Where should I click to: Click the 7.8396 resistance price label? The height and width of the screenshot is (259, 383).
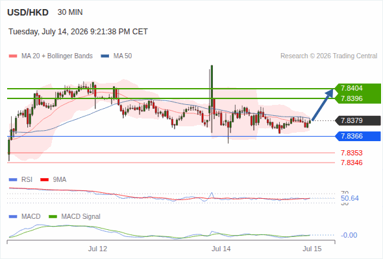pos(351,98)
